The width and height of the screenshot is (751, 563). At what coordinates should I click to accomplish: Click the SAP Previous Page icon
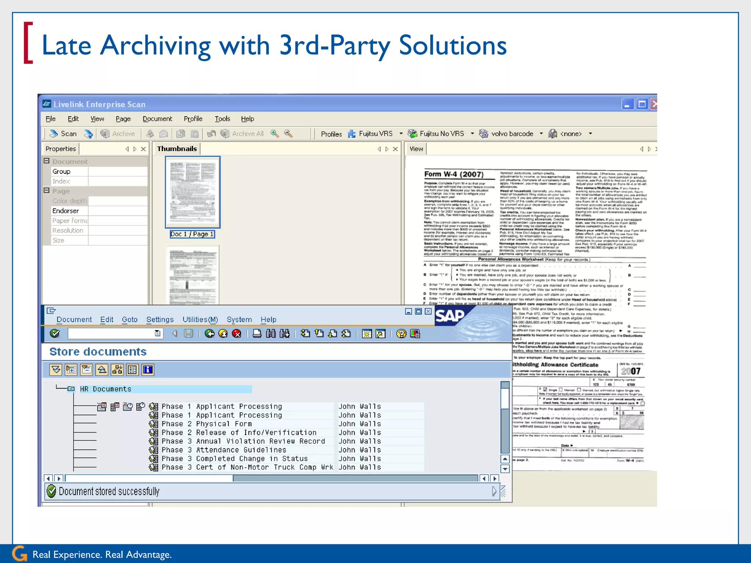319,334
